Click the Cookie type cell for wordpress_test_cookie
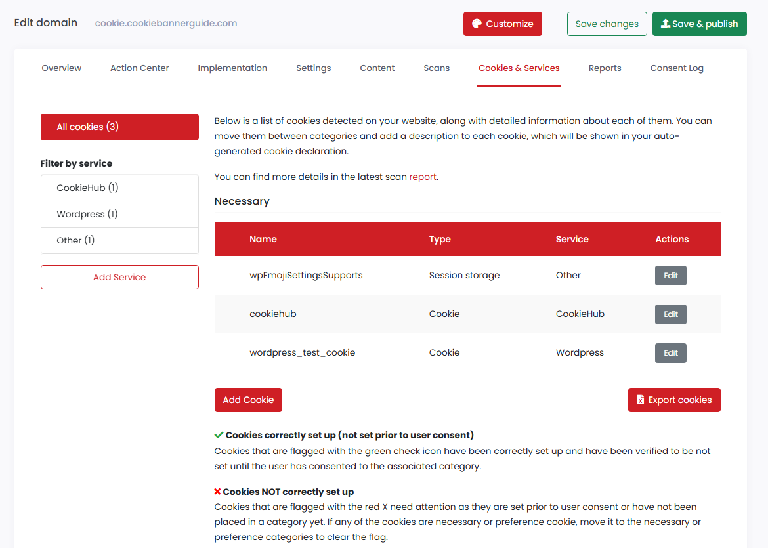The height and width of the screenshot is (548, 768). [x=444, y=352]
